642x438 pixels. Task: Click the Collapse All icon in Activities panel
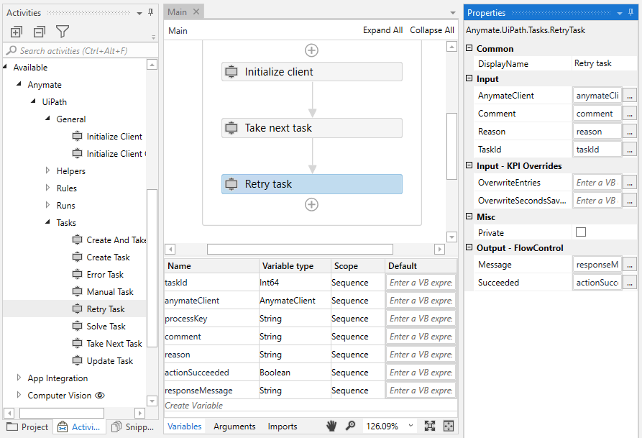[40, 32]
